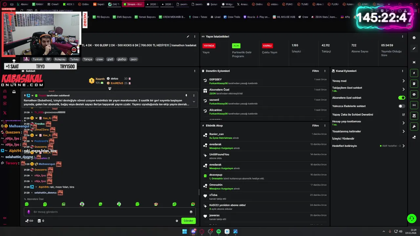420x236 pixels.
Task: Click the pin icon on pinned message
Action: coord(186,95)
